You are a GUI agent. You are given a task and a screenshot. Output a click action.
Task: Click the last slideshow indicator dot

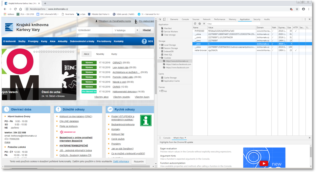[x=73, y=52]
